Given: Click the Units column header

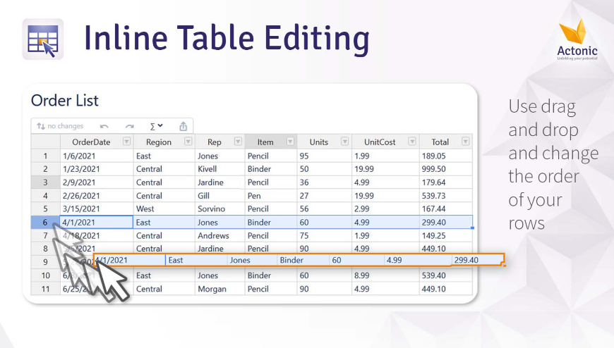Looking at the screenshot, I should click(x=324, y=142).
